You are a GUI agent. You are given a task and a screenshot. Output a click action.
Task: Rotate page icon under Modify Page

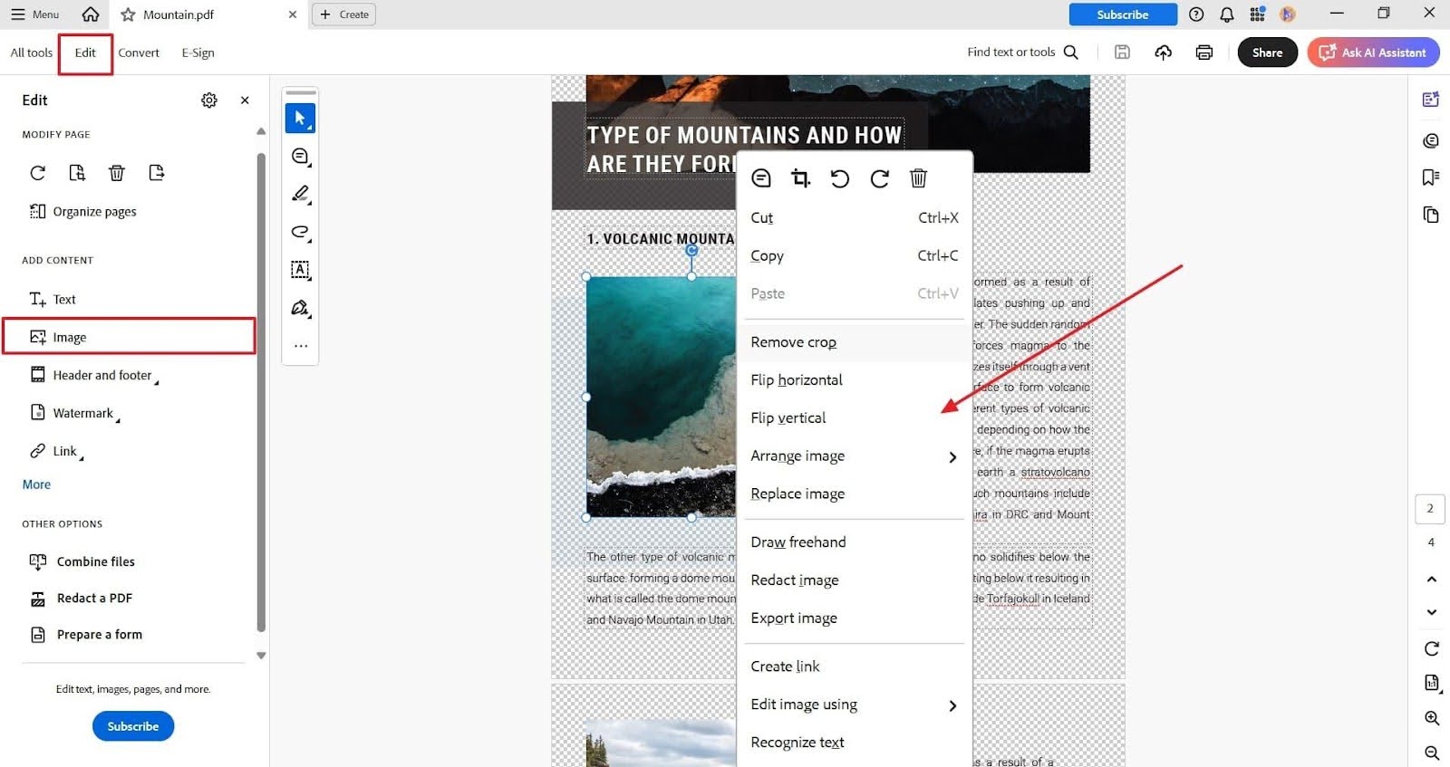click(38, 173)
